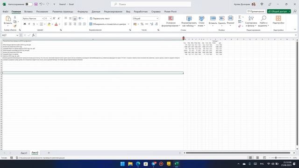
Task: Add a new sheet with plus button
Action: [49, 153]
